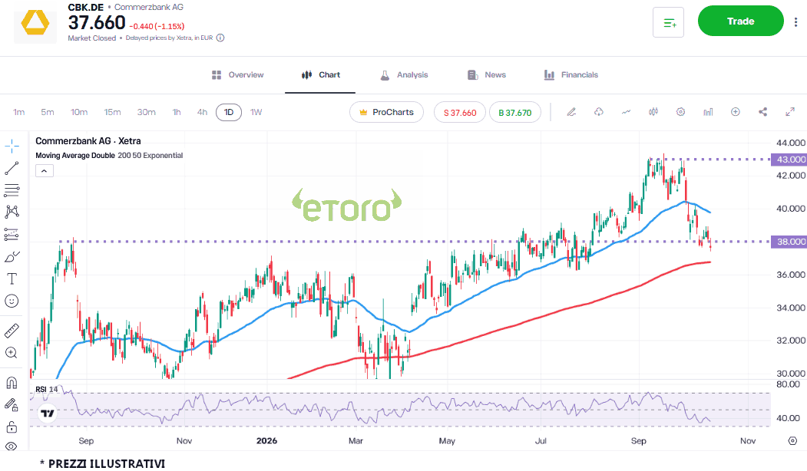The width and height of the screenshot is (807, 471).
Task: Select the 1W timeframe
Action: point(256,112)
